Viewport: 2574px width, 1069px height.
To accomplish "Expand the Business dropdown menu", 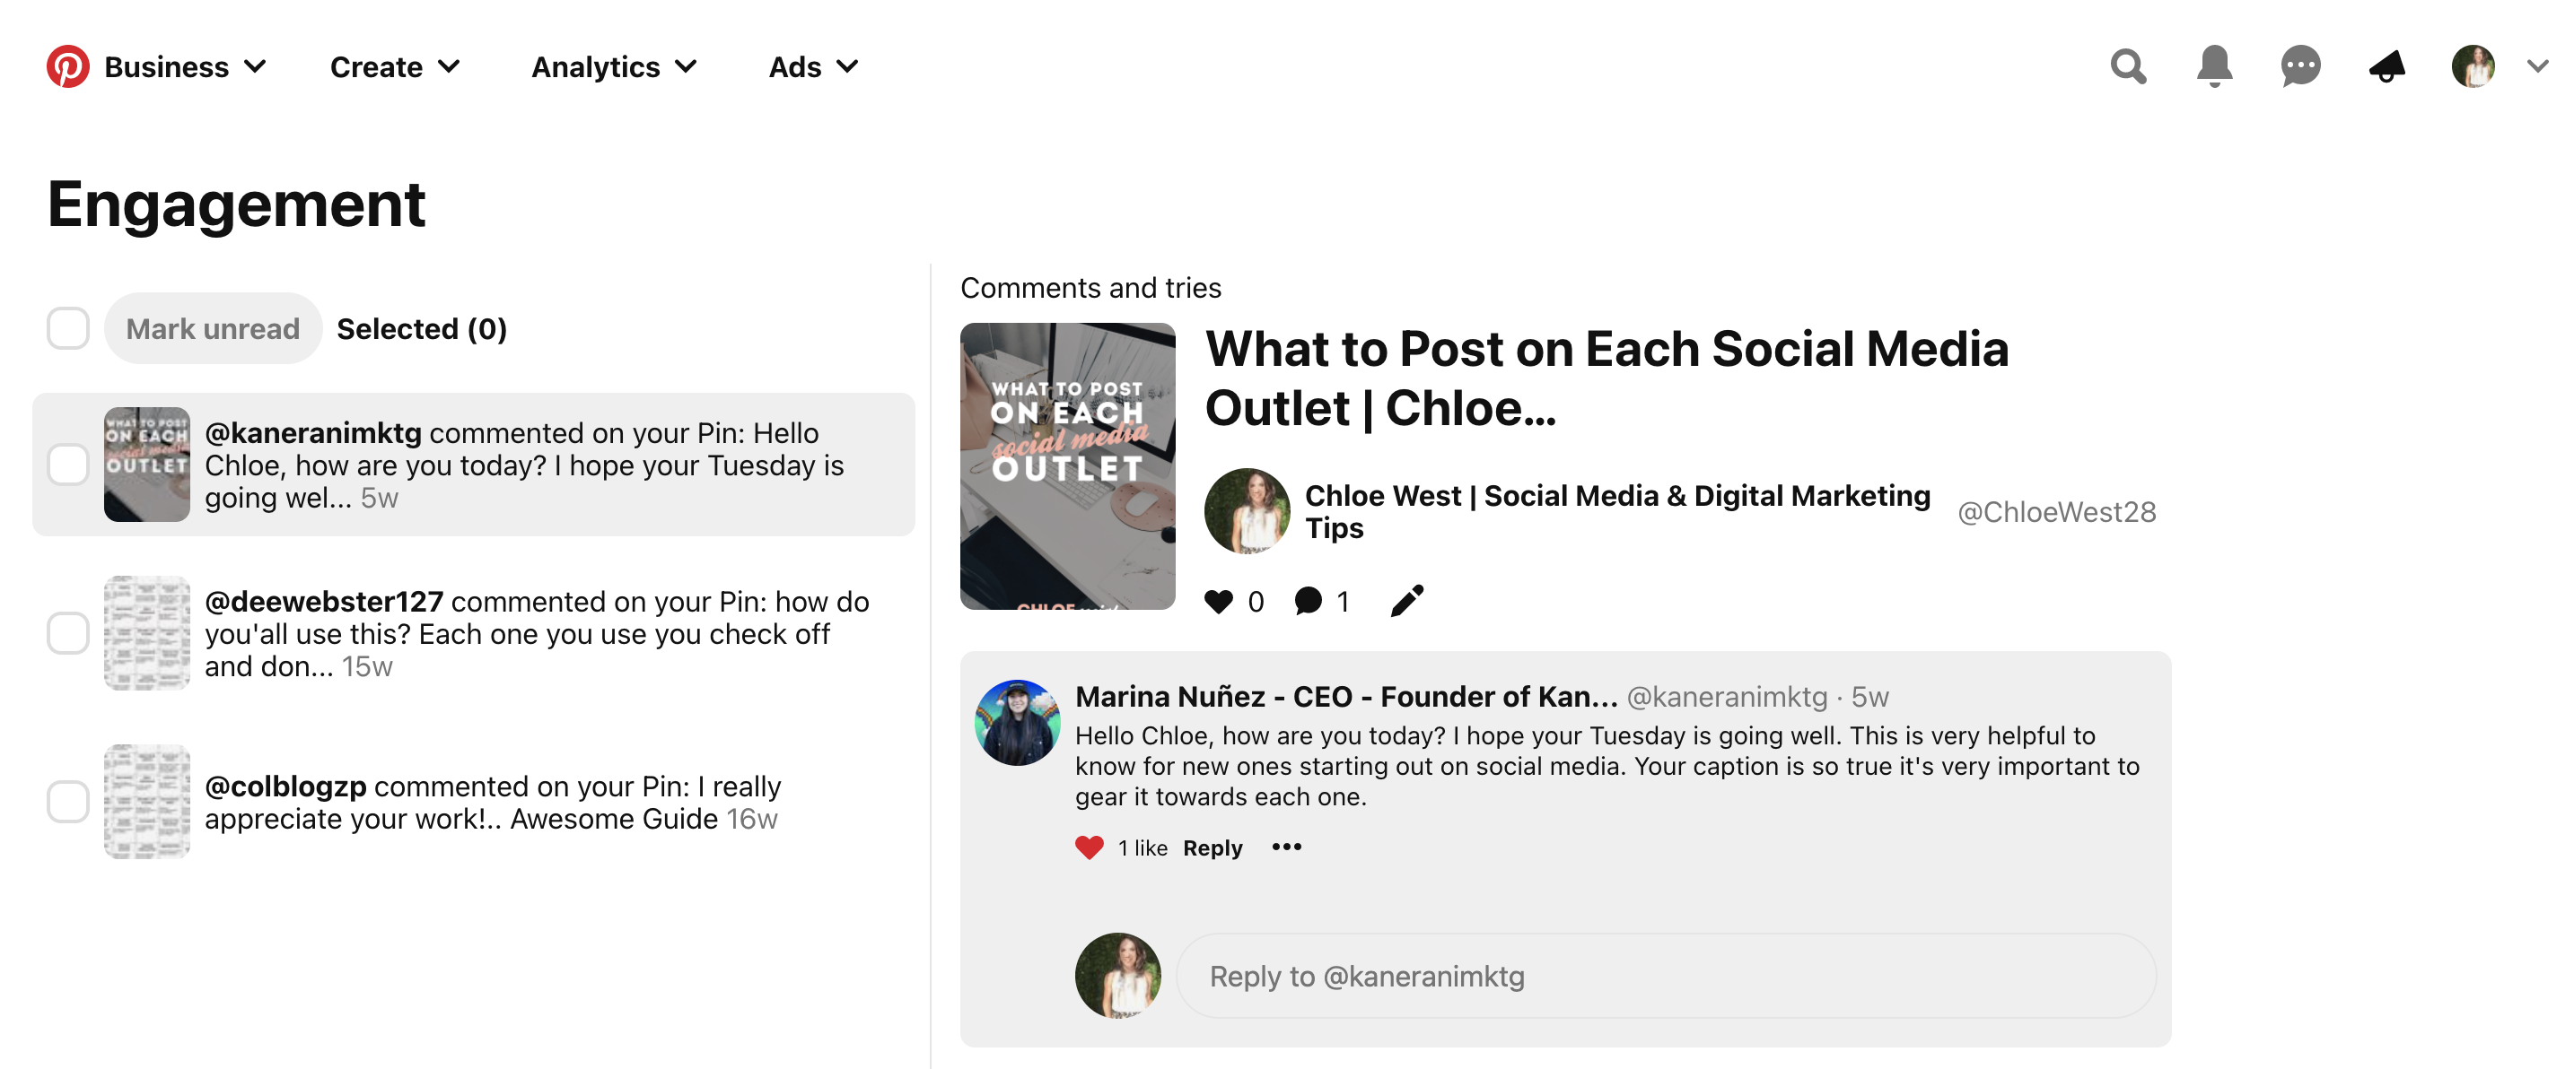I will 186,65.
